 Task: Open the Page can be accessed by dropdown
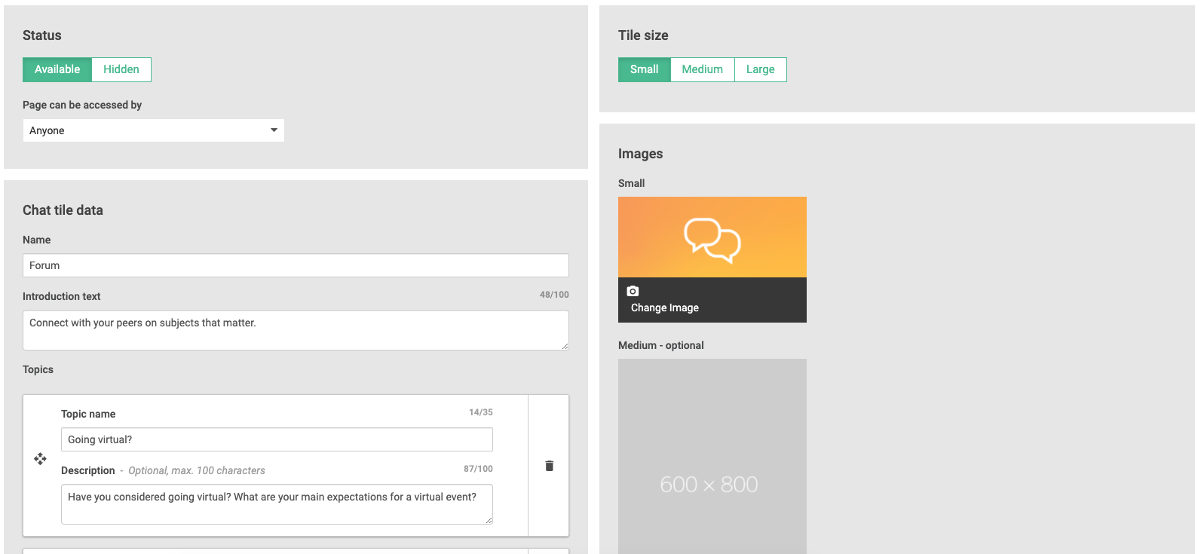[153, 130]
